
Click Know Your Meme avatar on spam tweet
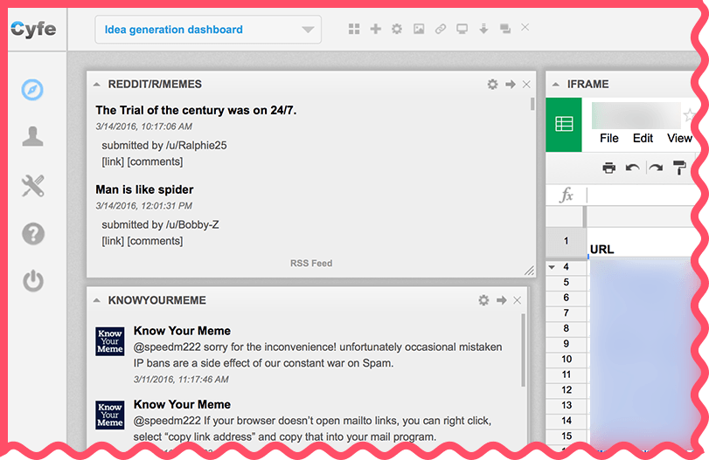(x=110, y=341)
